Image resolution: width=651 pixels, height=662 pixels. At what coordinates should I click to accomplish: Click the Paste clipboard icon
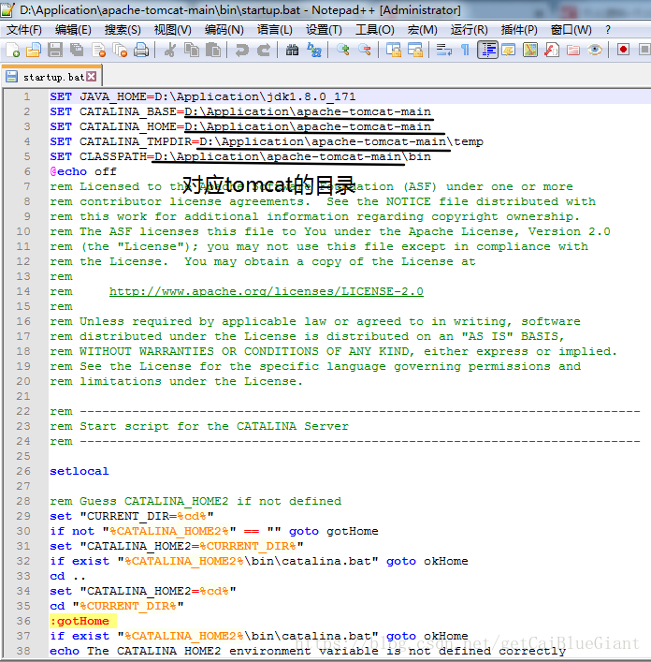point(213,50)
